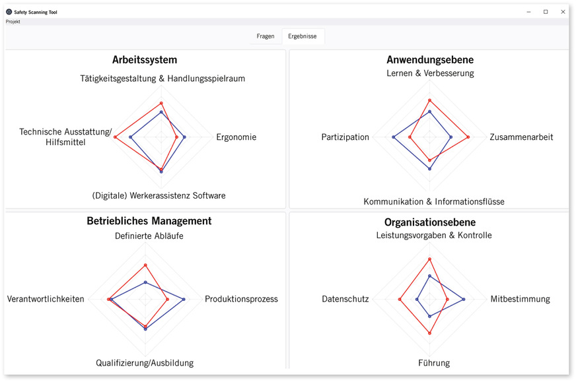
Task: Click the Verantwortlichkeiten label
Action: coord(46,298)
